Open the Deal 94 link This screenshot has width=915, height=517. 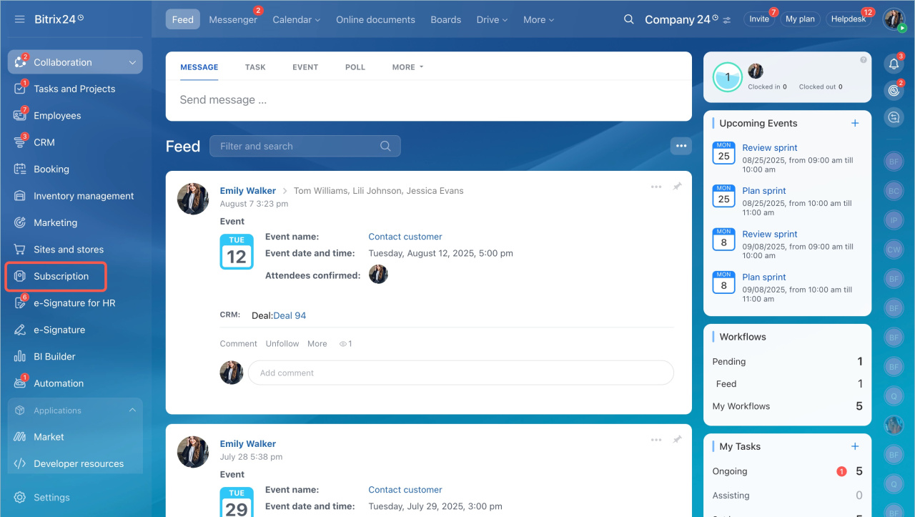(290, 315)
